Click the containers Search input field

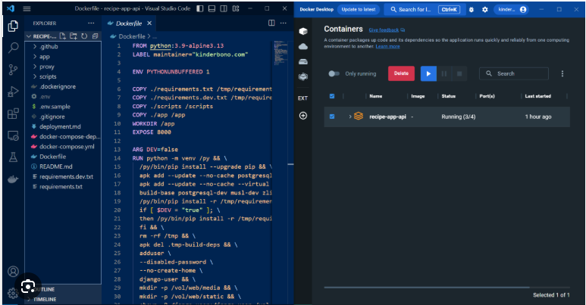pos(520,73)
